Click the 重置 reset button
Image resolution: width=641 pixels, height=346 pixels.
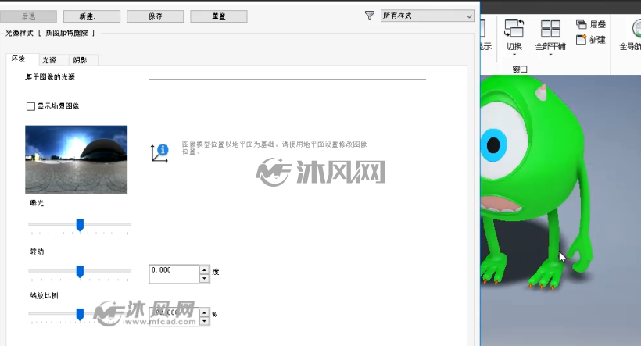[x=219, y=16]
